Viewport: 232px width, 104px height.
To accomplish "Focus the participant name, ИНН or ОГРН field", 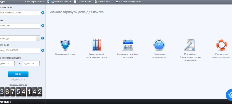I will 20,13.
